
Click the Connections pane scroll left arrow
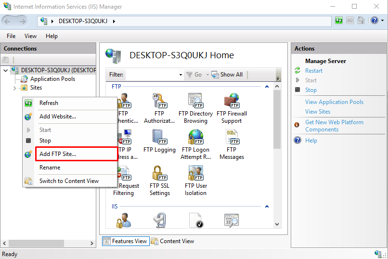[x=4, y=243]
